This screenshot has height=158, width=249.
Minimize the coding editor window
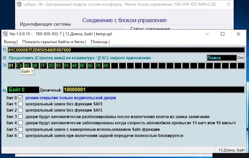click(x=207, y=34)
